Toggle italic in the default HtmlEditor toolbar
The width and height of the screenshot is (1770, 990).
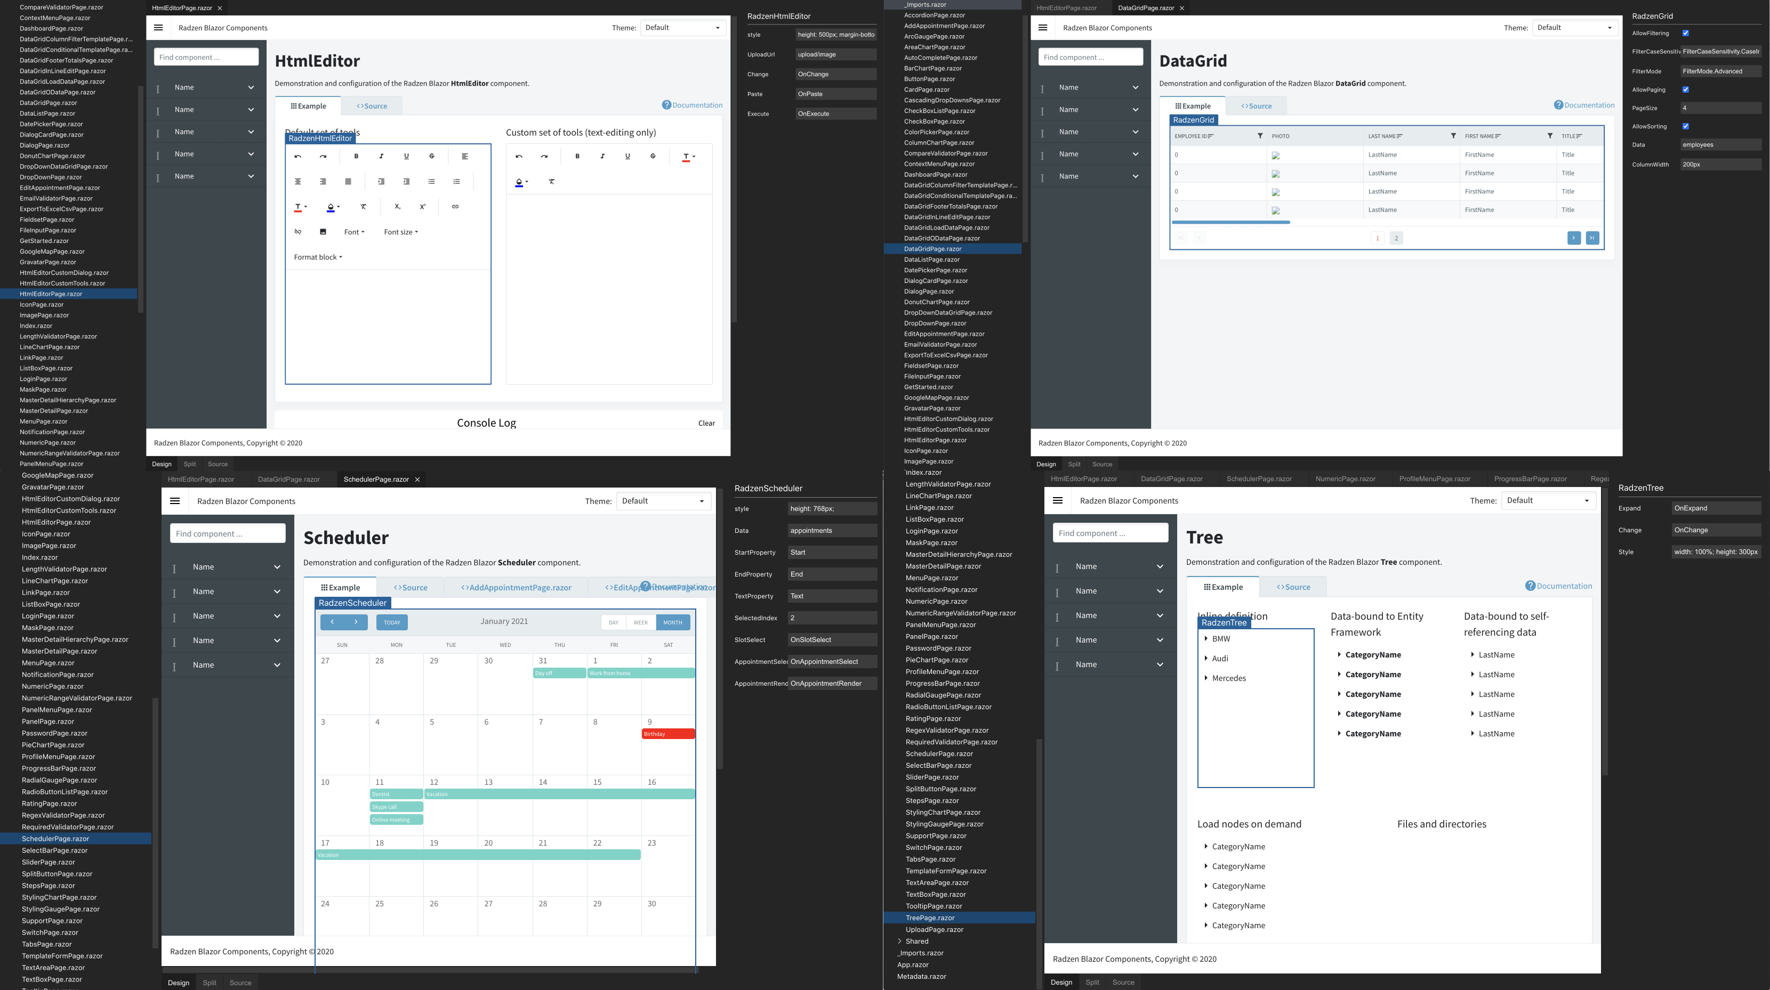click(x=381, y=157)
